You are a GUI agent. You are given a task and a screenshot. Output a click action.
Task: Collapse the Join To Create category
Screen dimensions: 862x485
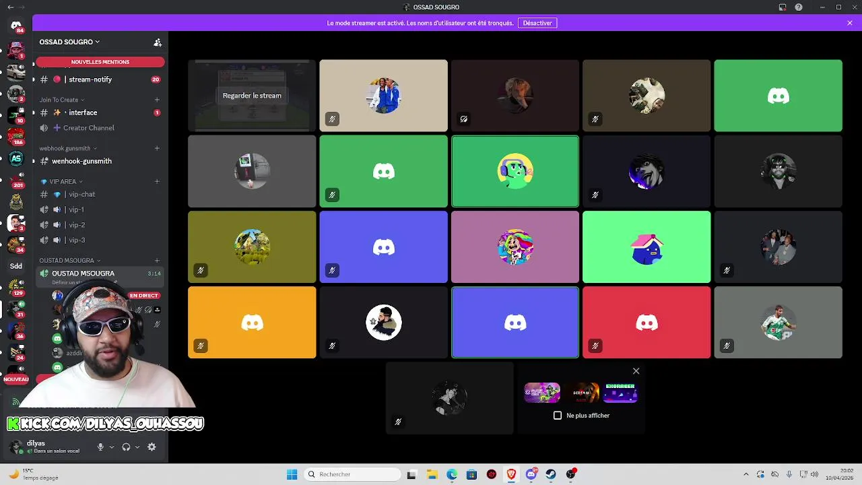point(62,100)
